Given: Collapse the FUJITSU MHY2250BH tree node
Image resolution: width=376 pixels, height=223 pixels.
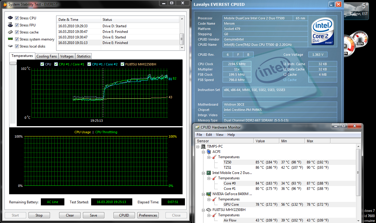Looking at the screenshot, I should (203, 210).
